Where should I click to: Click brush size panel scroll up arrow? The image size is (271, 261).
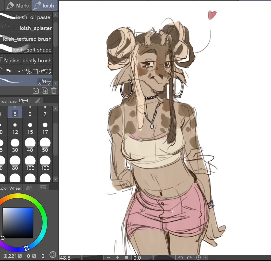(55, 108)
